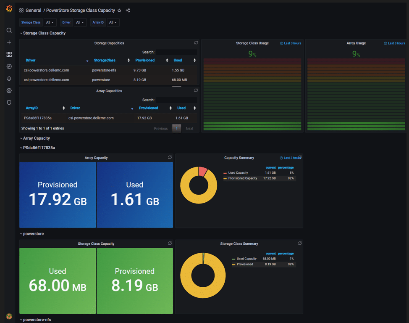Refresh the Storage Capacities panel

coord(196,42)
